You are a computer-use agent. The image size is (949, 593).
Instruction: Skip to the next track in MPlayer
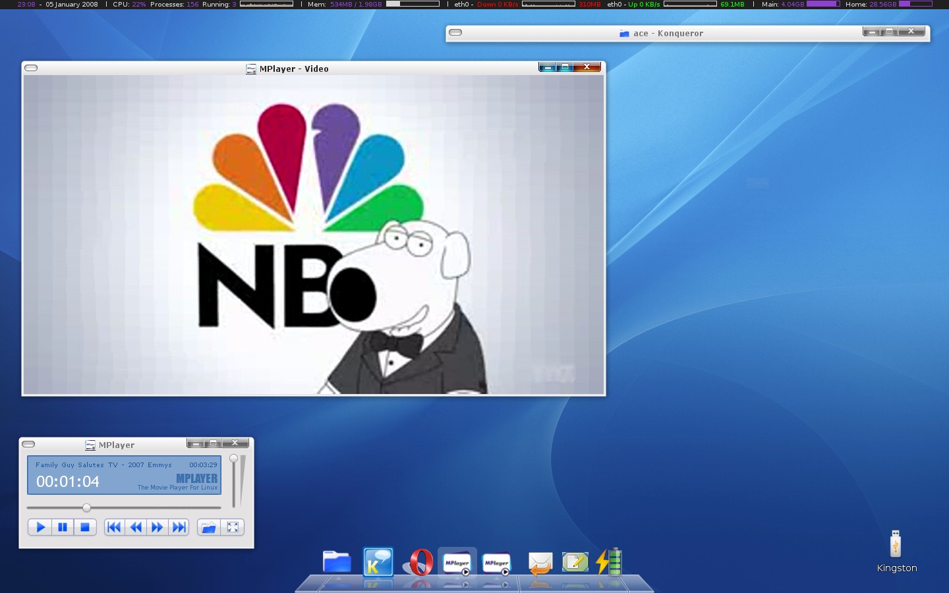click(x=179, y=527)
